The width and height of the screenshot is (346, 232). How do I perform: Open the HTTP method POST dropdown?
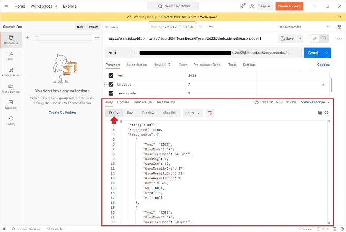point(120,53)
